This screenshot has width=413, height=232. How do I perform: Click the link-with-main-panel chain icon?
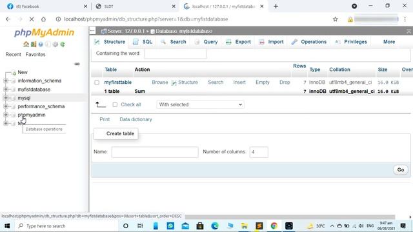(x=77, y=64)
